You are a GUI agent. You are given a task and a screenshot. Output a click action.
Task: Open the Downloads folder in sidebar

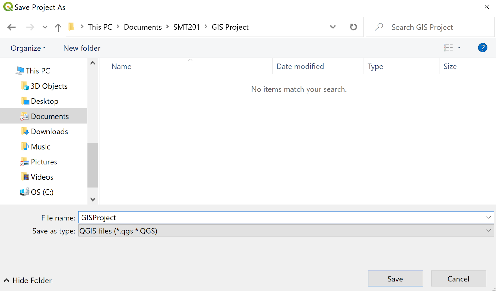[49, 132]
